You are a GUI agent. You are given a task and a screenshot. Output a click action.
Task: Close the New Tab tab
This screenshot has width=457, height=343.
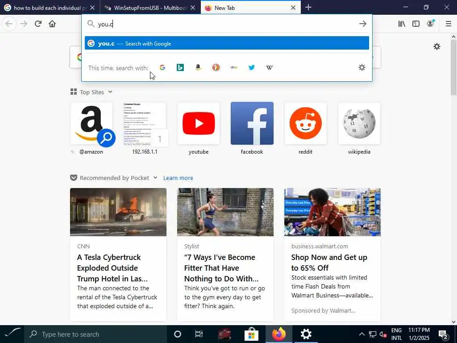click(x=293, y=8)
